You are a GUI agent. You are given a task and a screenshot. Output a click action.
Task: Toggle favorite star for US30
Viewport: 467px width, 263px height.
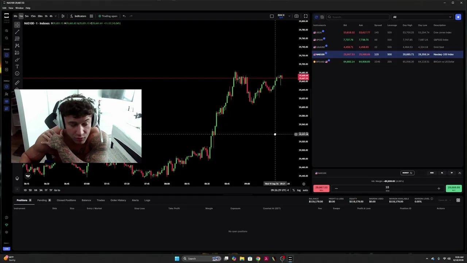[323, 31]
